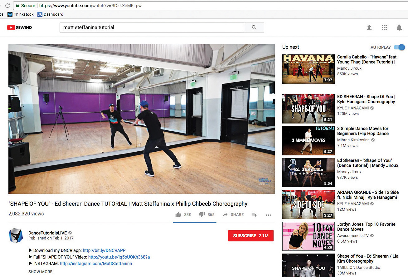Viewport: 408px width, 277px height.
Task: Open Mandy Jiroux Shape Of You thumbnail
Action: (x=308, y=173)
